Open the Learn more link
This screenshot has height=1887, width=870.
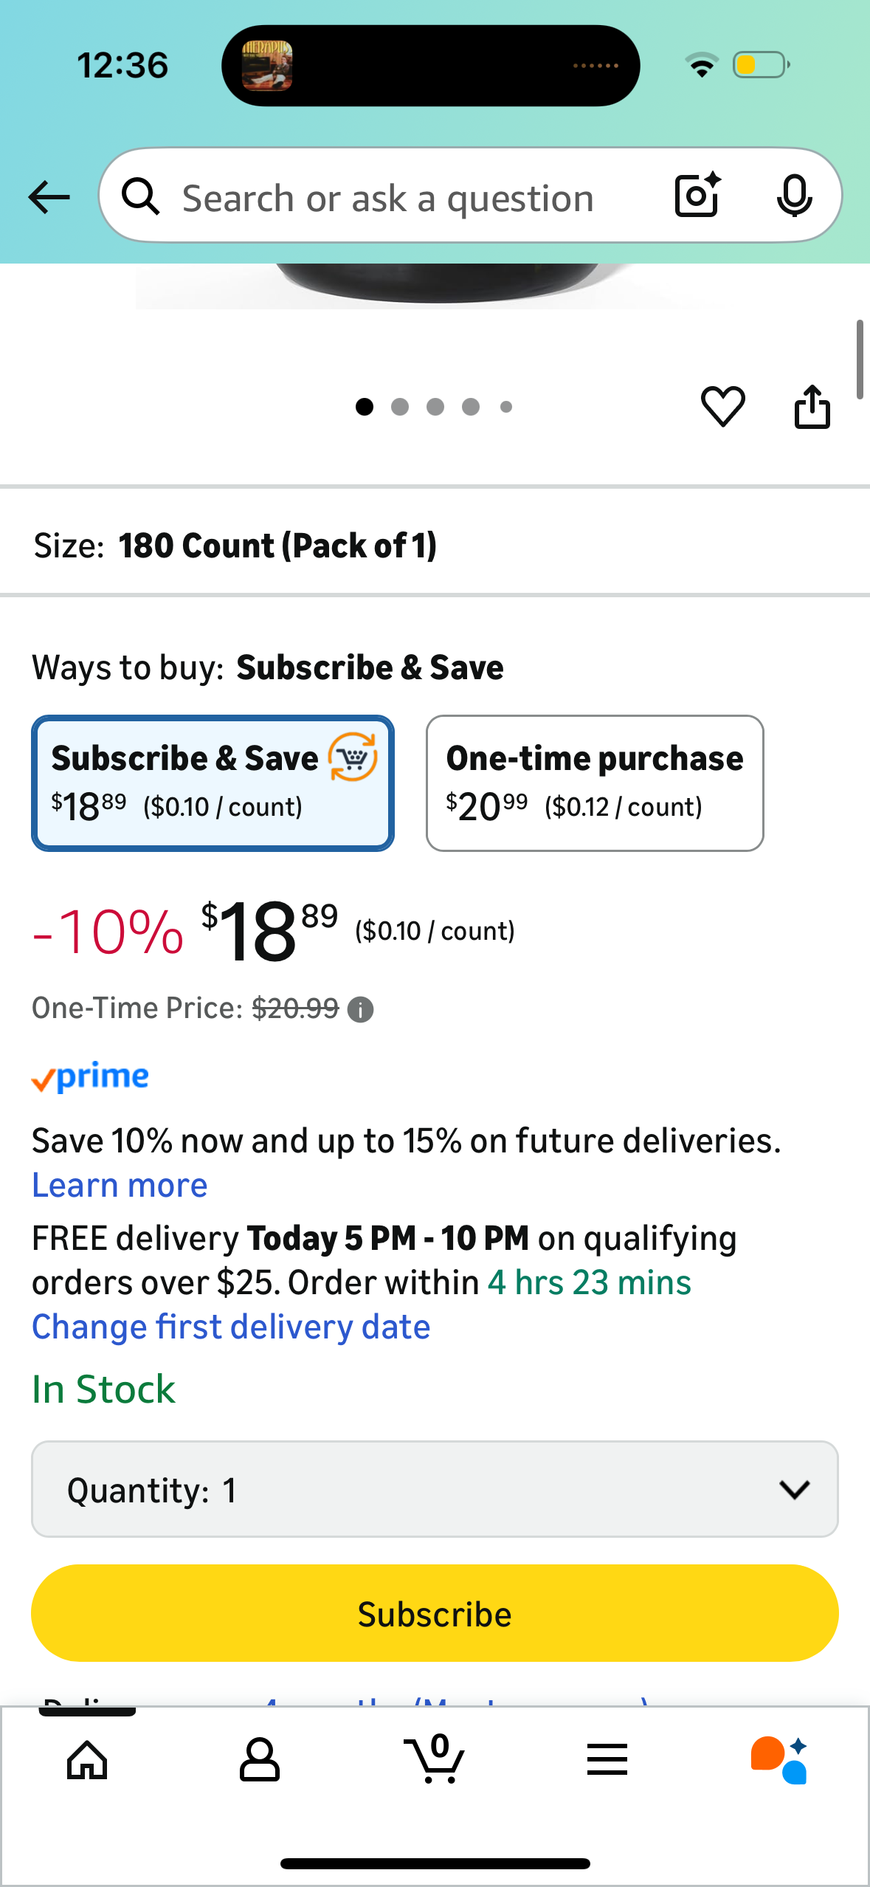tap(120, 1186)
